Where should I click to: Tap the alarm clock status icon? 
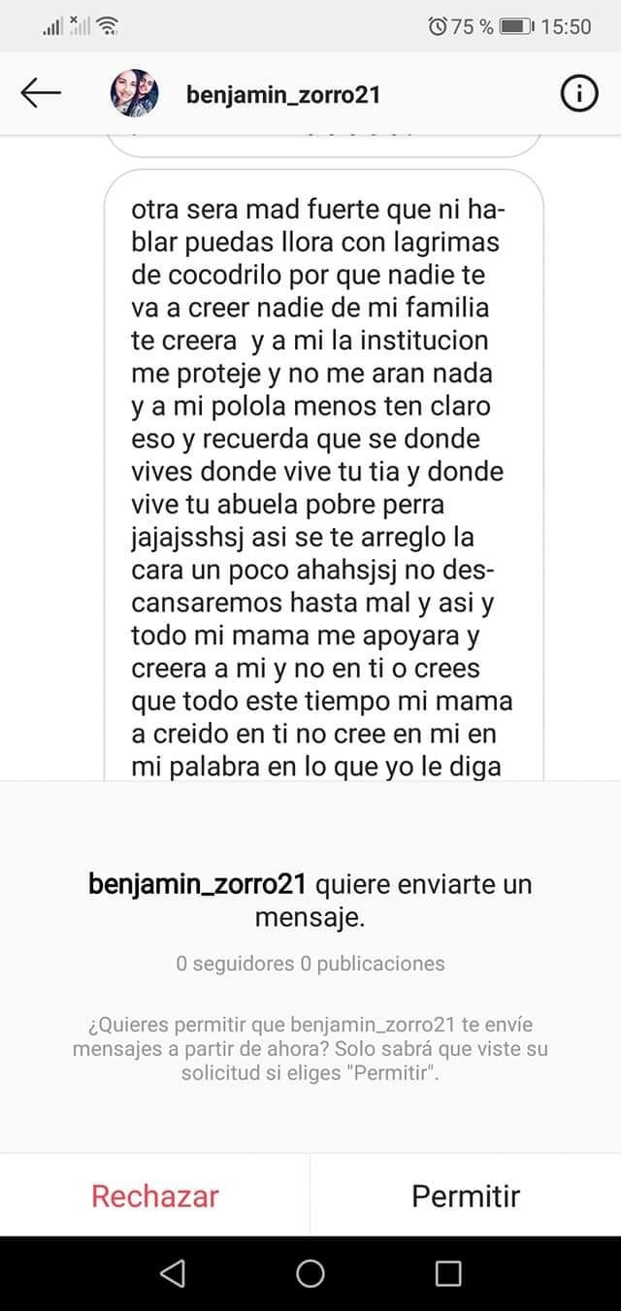pos(438,26)
